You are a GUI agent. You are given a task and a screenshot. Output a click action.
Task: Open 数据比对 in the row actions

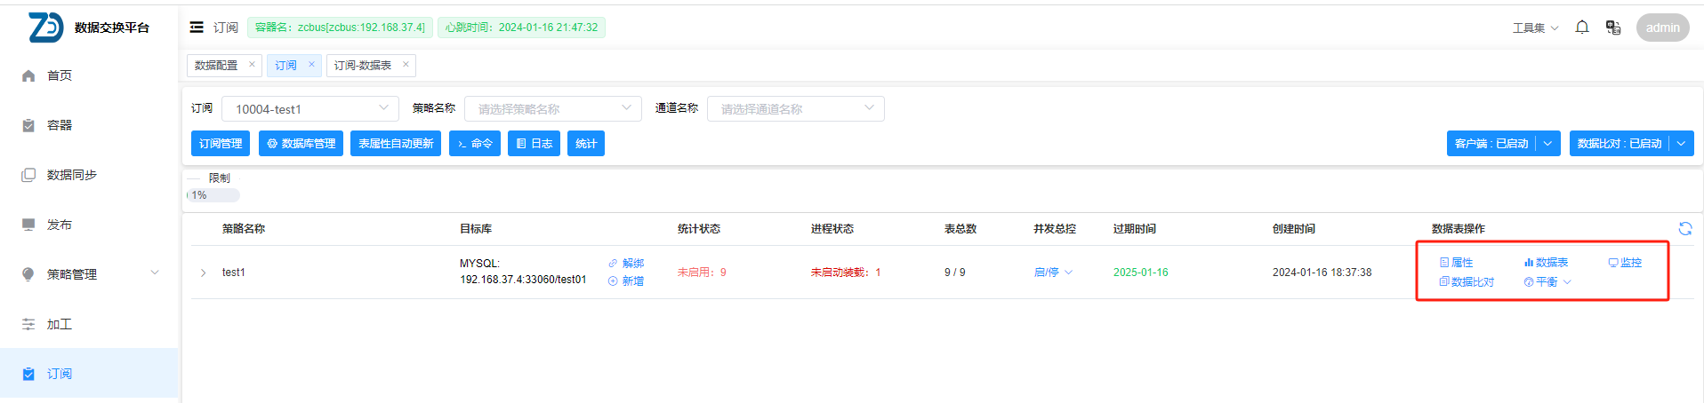click(x=1467, y=282)
